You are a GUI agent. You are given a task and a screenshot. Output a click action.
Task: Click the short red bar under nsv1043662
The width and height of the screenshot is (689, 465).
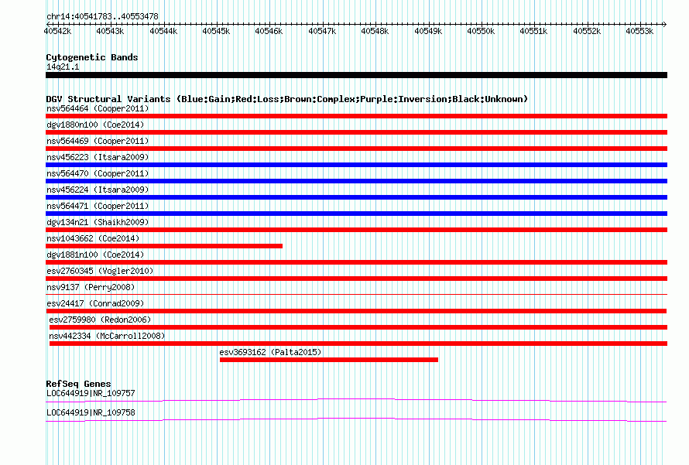164,246
